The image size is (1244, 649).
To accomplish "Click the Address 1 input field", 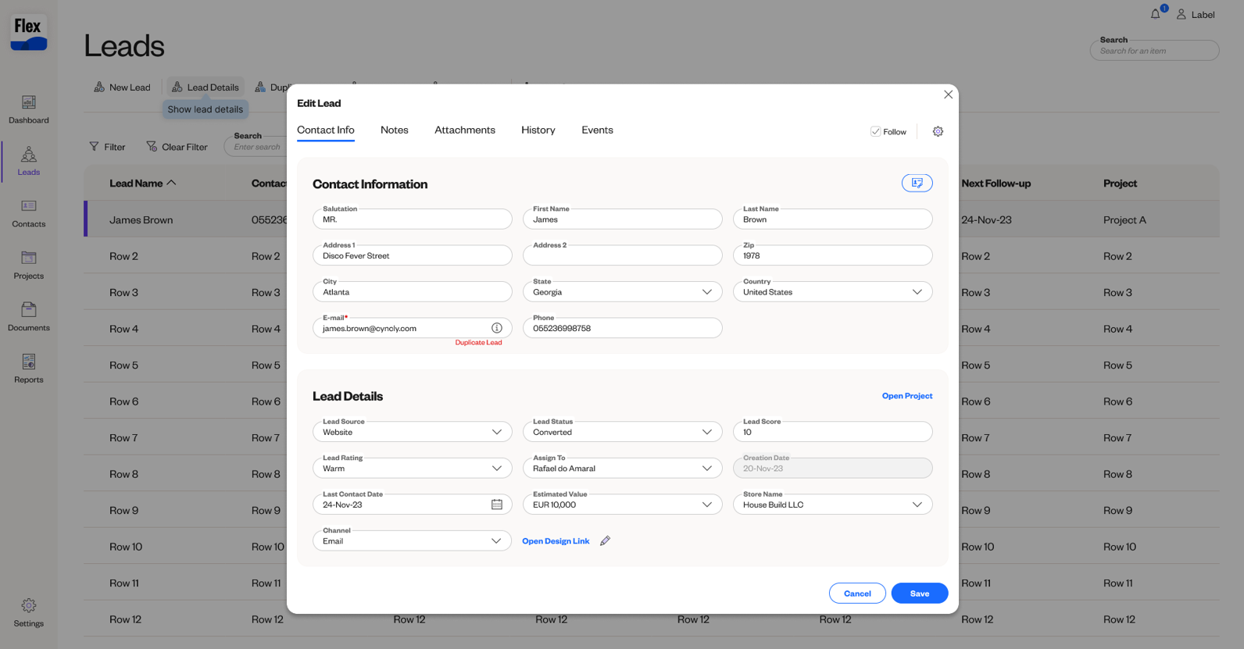I will (413, 255).
